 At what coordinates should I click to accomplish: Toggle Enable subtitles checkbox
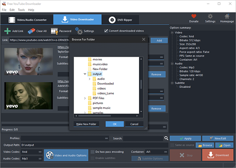pos(93,158)
